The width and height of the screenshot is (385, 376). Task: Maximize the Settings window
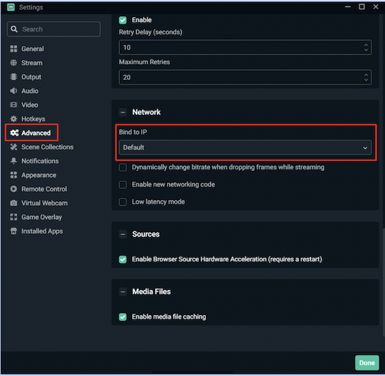362,6
